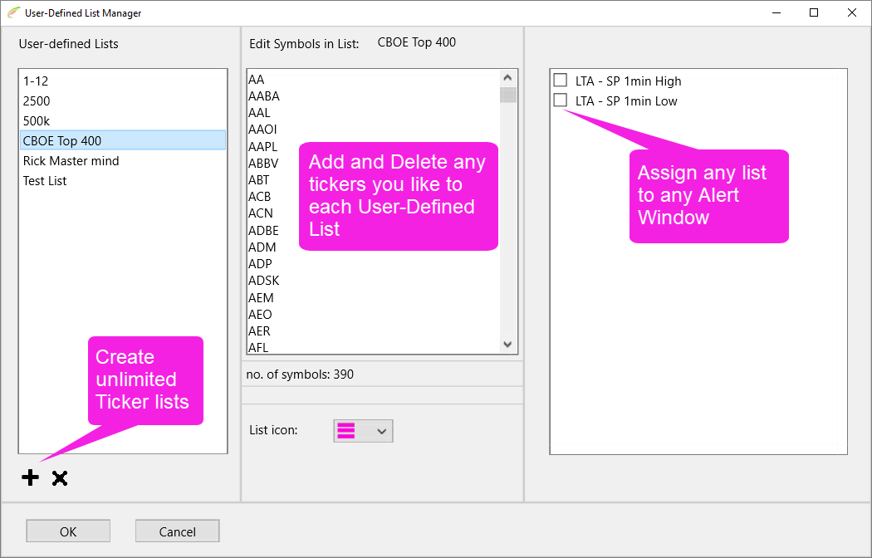872x558 pixels.
Task: Select the Rick Master mind list
Action: pos(123,161)
